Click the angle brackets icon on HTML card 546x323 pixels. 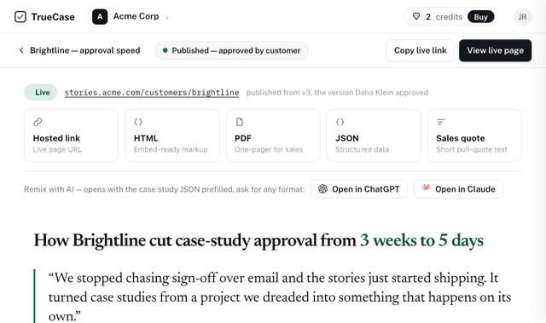tap(138, 122)
